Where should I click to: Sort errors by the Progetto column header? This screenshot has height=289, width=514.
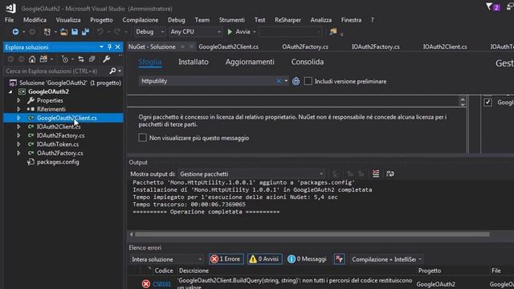click(430, 271)
